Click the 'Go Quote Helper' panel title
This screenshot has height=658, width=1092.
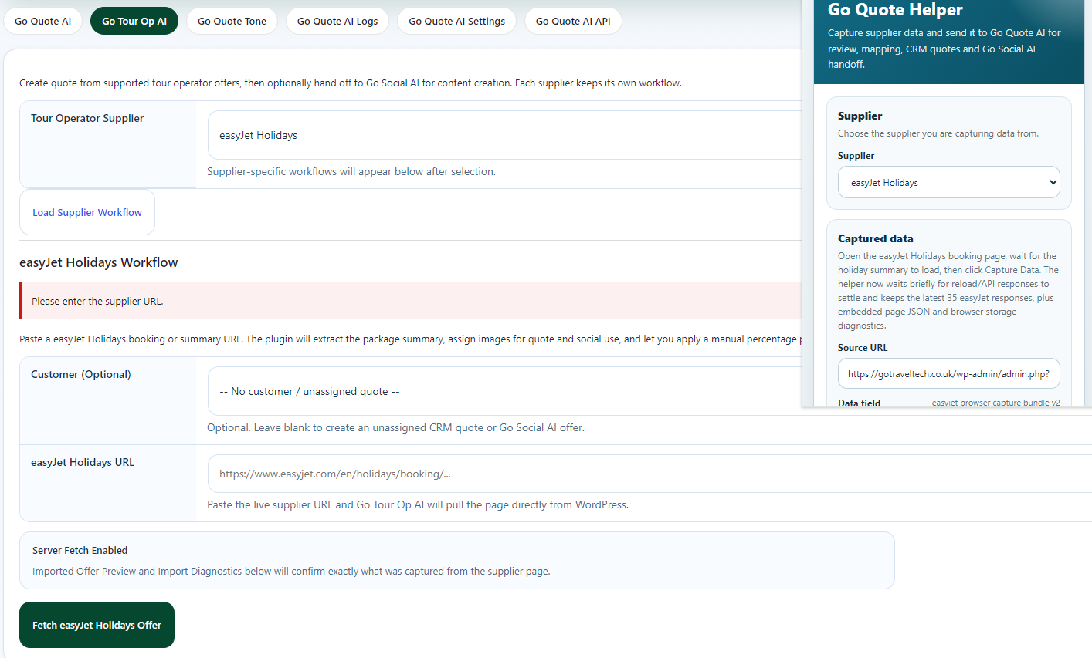pos(895,10)
